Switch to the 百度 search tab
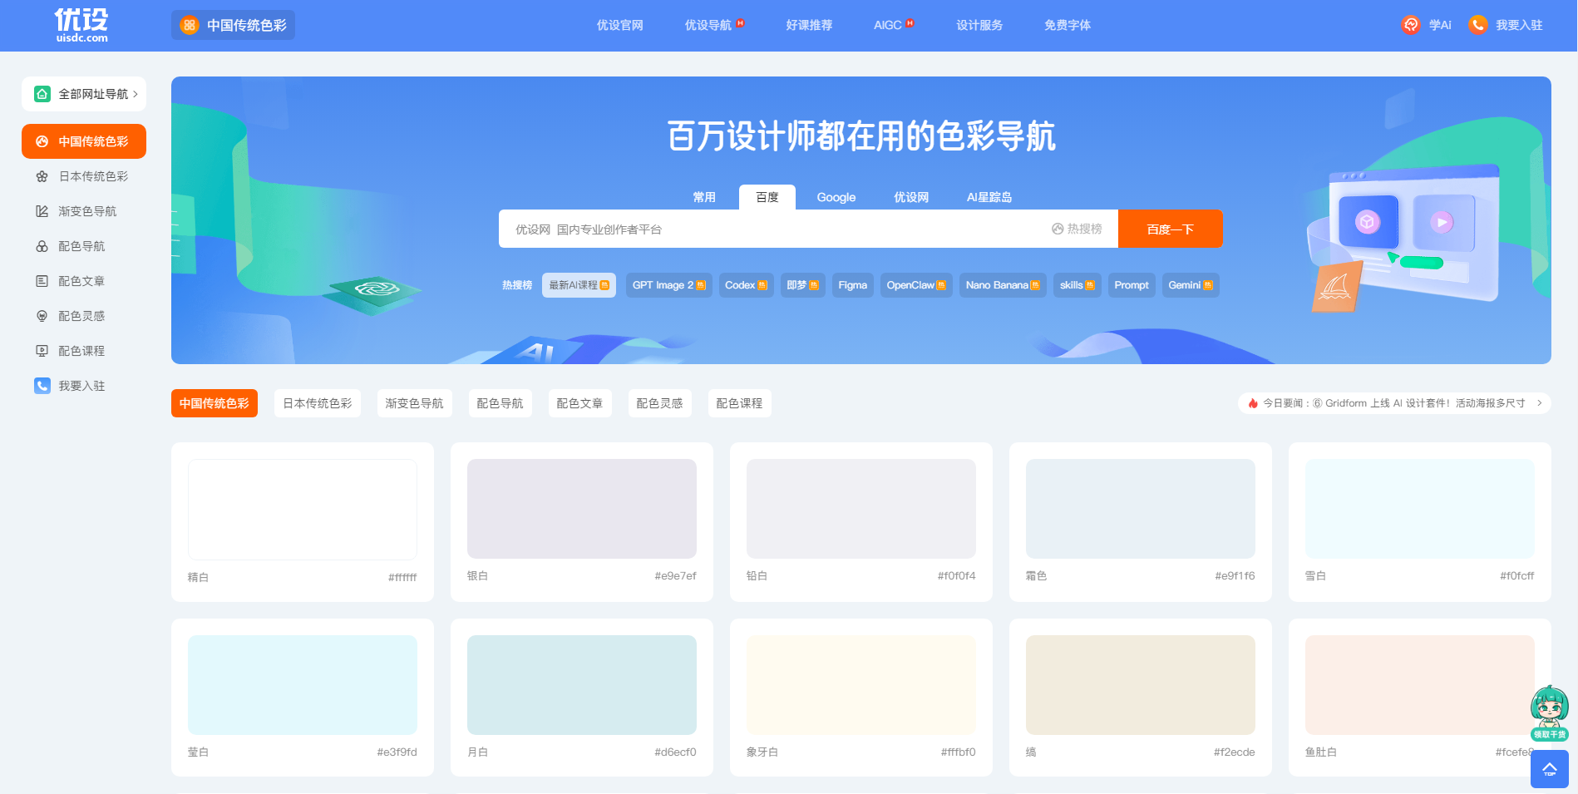This screenshot has height=794, width=1578. click(767, 197)
